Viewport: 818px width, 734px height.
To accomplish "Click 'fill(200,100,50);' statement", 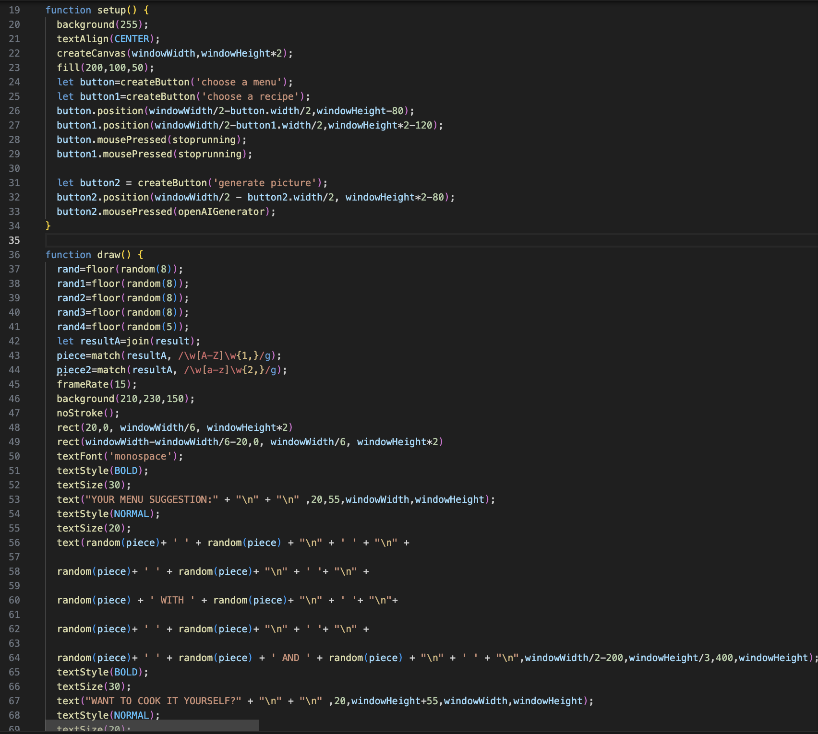I will [106, 68].
